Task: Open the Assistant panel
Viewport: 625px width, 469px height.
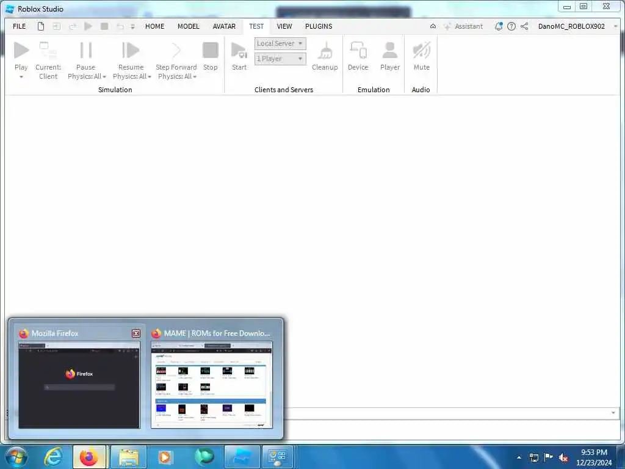Action: tap(464, 26)
